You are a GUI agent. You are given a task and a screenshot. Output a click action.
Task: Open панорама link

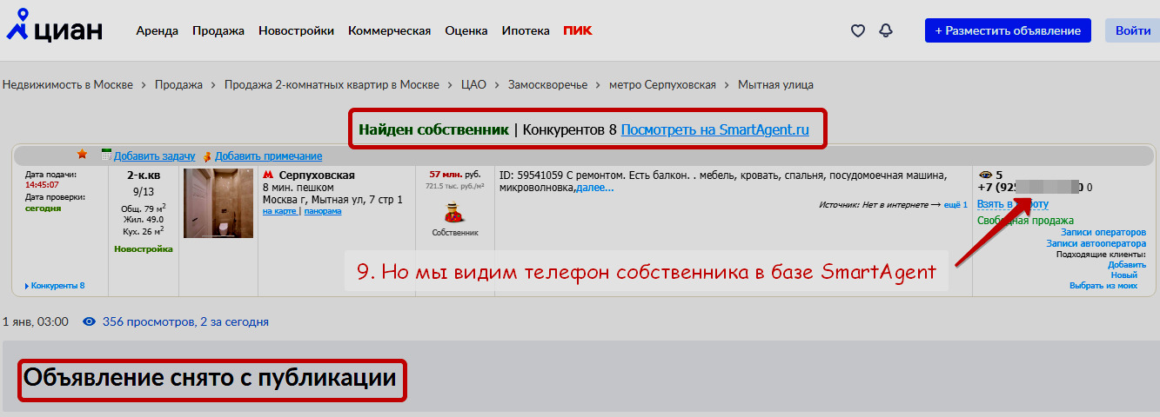click(x=323, y=211)
